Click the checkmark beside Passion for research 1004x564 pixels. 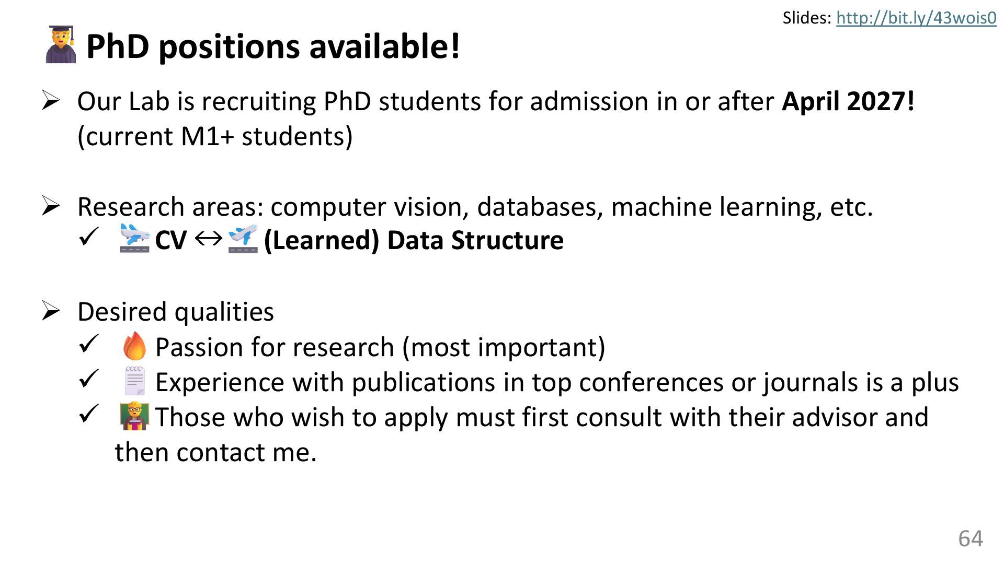(89, 344)
